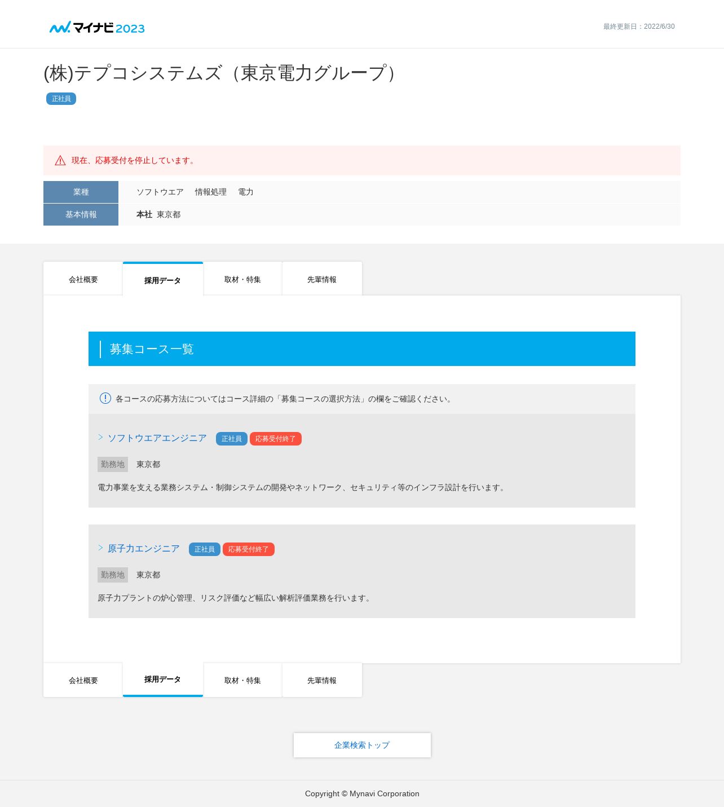724x807 pixels.
Task: Click the 各コースの応募方法について notice text
Action: [x=285, y=399]
